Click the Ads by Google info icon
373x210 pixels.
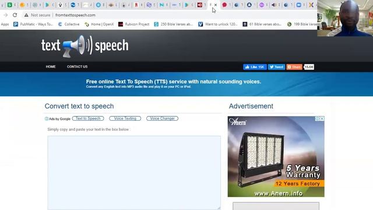(x=47, y=118)
